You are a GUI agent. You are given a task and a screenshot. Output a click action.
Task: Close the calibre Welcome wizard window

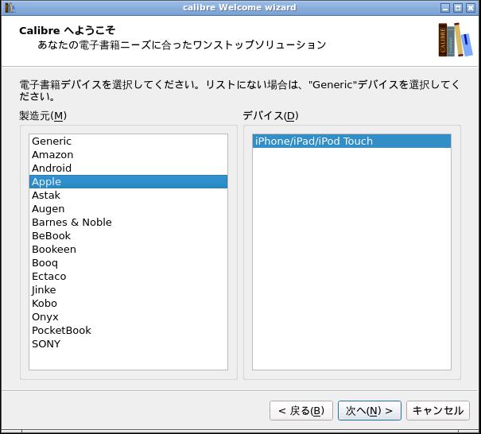tap(471, 8)
